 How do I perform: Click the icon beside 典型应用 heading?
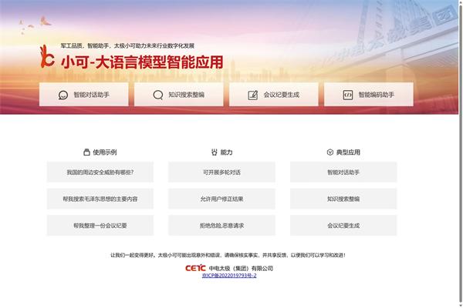tap(330, 152)
